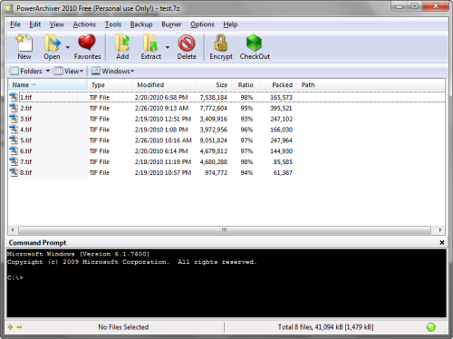The width and height of the screenshot is (453, 339).
Task: Click the green CheckOut cube icon
Action: 254,43
